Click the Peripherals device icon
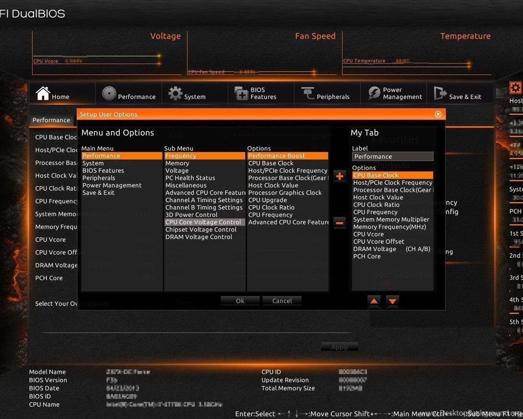This screenshot has height=419, width=523. click(x=308, y=93)
